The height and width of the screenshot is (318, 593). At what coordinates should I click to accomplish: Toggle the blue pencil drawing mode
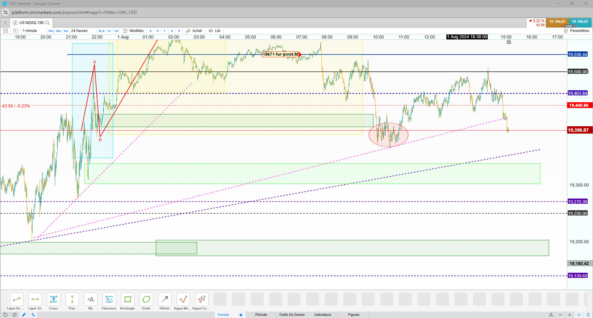pyautogui.click(x=24, y=315)
